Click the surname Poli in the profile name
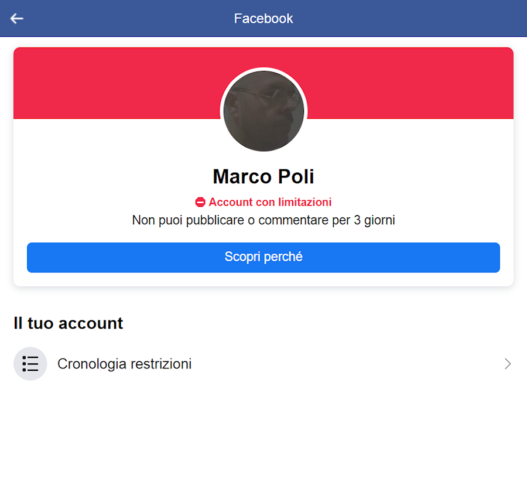This screenshot has width=527, height=485. [296, 176]
